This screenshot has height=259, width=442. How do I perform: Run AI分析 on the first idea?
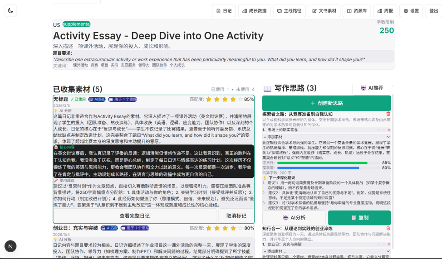pos(294,218)
